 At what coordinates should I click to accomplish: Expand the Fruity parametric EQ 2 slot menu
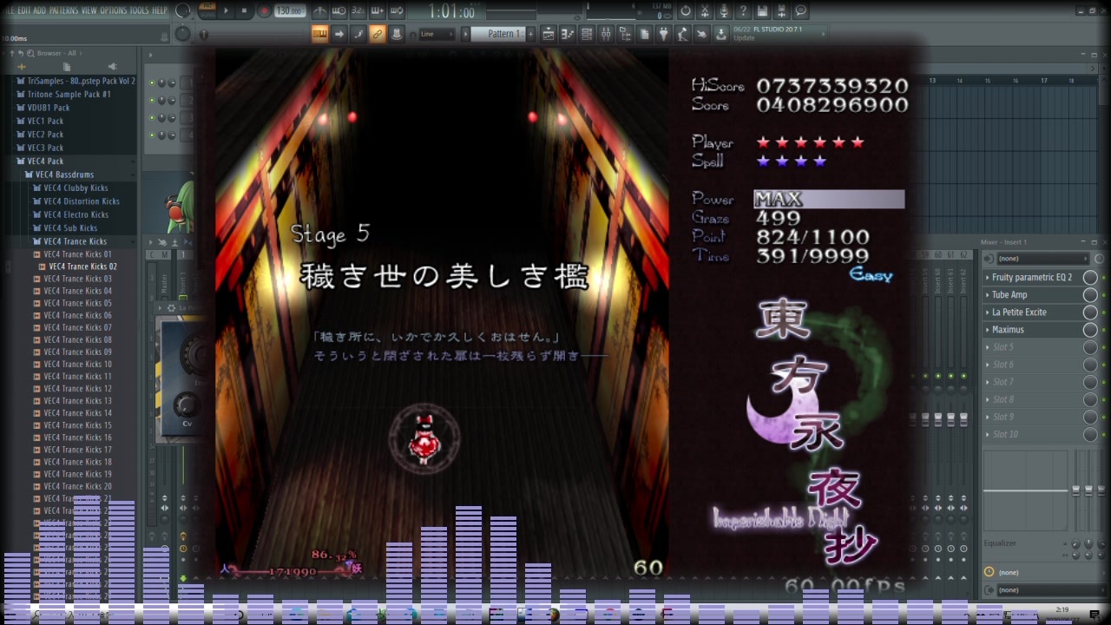click(x=988, y=278)
